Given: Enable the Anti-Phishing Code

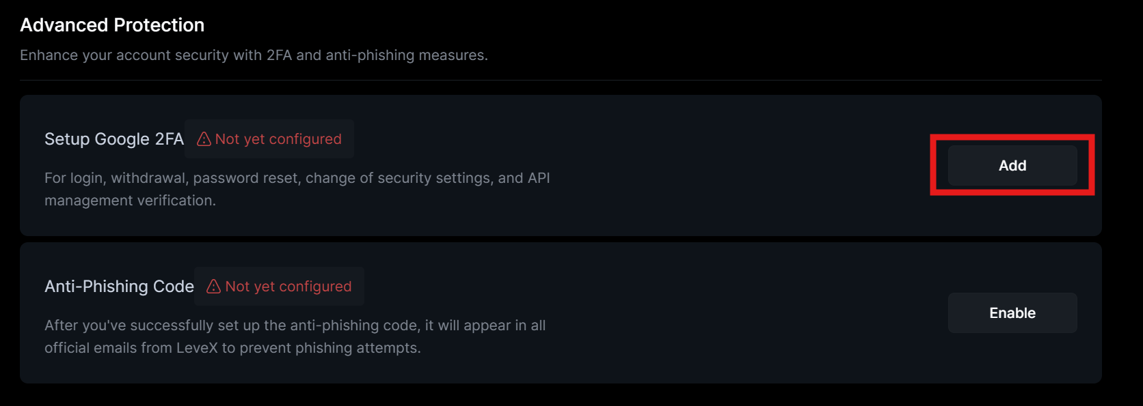Looking at the screenshot, I should point(1012,313).
